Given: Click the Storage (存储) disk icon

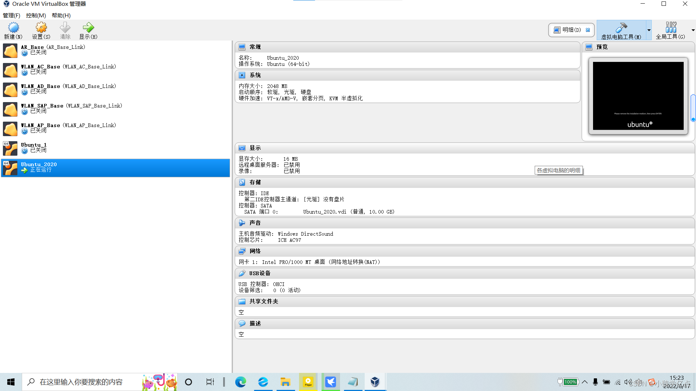Looking at the screenshot, I should pyautogui.click(x=242, y=182).
